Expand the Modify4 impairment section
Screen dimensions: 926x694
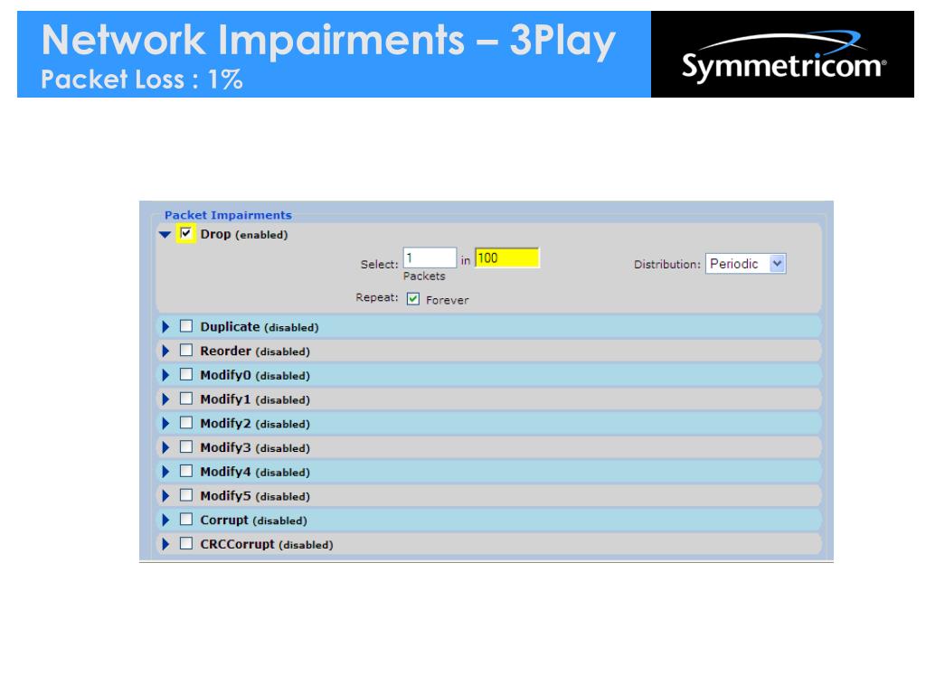pyautogui.click(x=165, y=472)
